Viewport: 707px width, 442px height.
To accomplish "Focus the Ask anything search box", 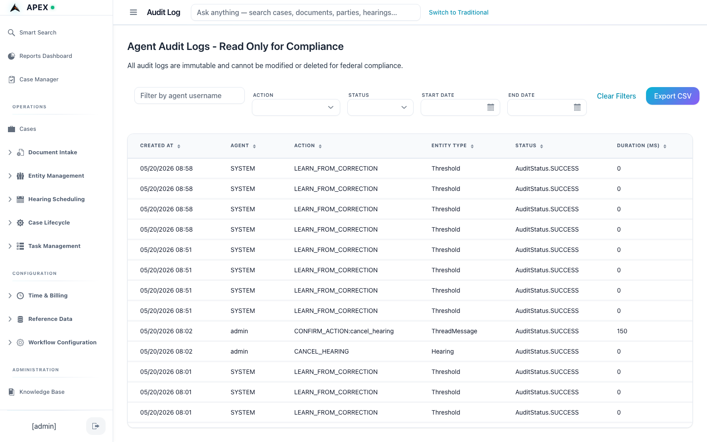I will click(x=306, y=12).
